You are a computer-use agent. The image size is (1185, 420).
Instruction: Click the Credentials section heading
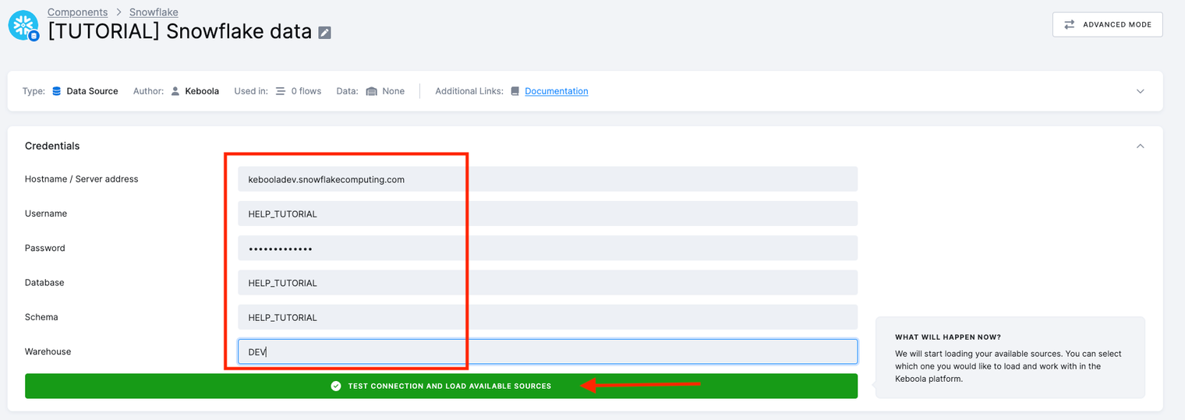(52, 146)
